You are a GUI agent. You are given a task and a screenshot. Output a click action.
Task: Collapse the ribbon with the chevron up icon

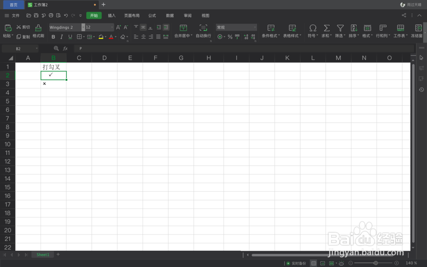[x=419, y=15]
